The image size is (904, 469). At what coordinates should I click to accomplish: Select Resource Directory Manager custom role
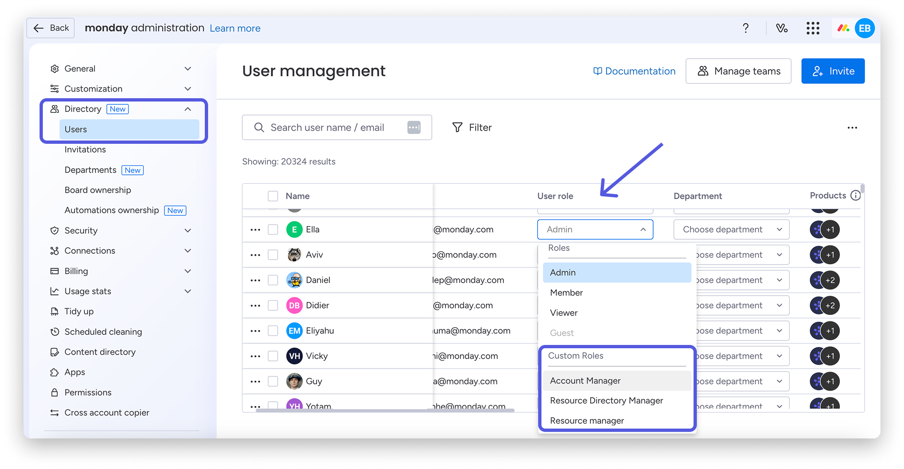click(617, 400)
